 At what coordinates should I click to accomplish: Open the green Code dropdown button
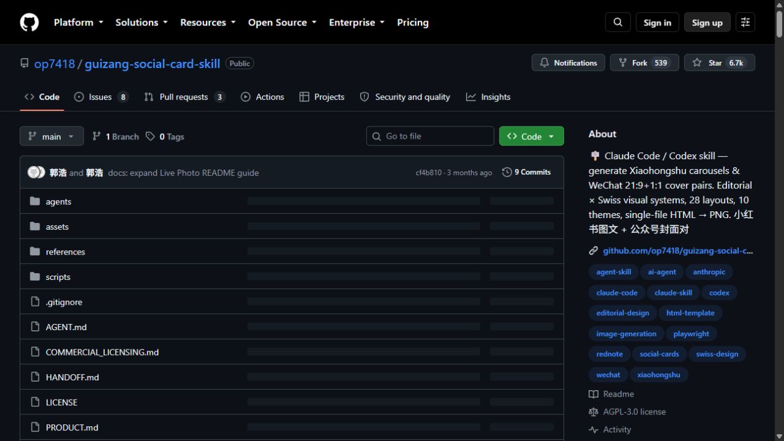(x=531, y=136)
